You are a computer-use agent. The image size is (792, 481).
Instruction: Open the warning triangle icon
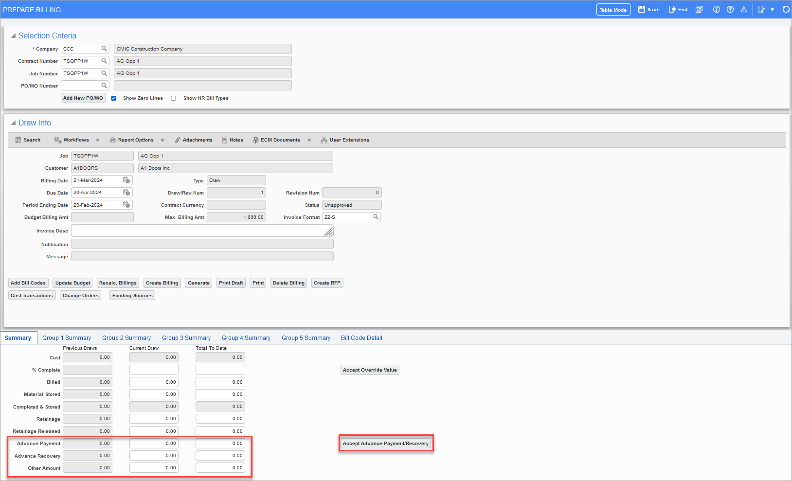click(744, 9)
